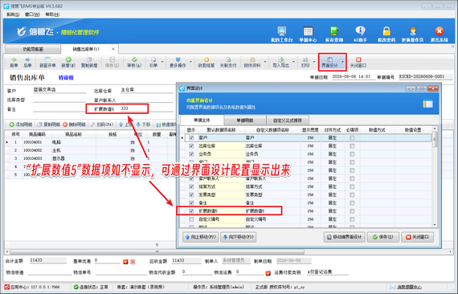Click 下移 in detail toolbar
The width and height of the screenshot is (458, 294).
click(143, 125)
